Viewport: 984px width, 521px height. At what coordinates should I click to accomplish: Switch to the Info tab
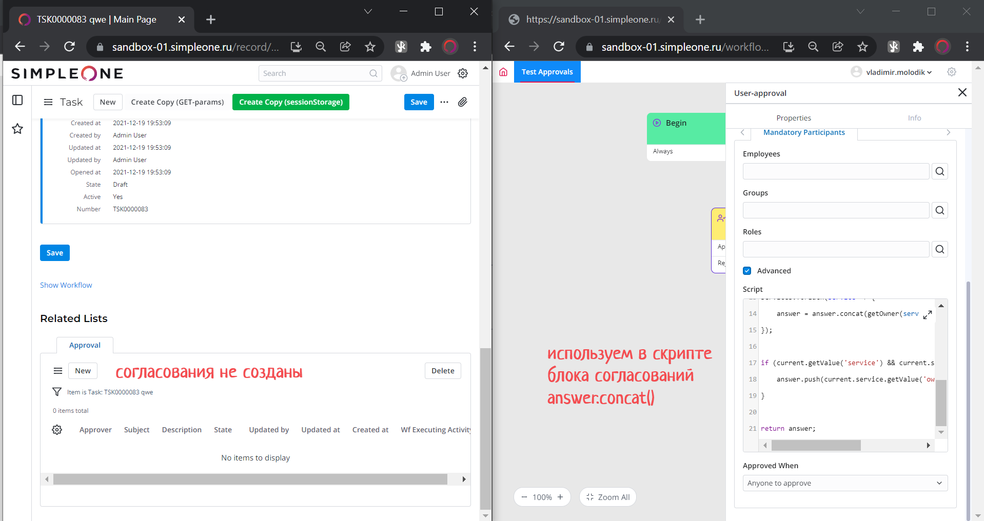pos(914,118)
